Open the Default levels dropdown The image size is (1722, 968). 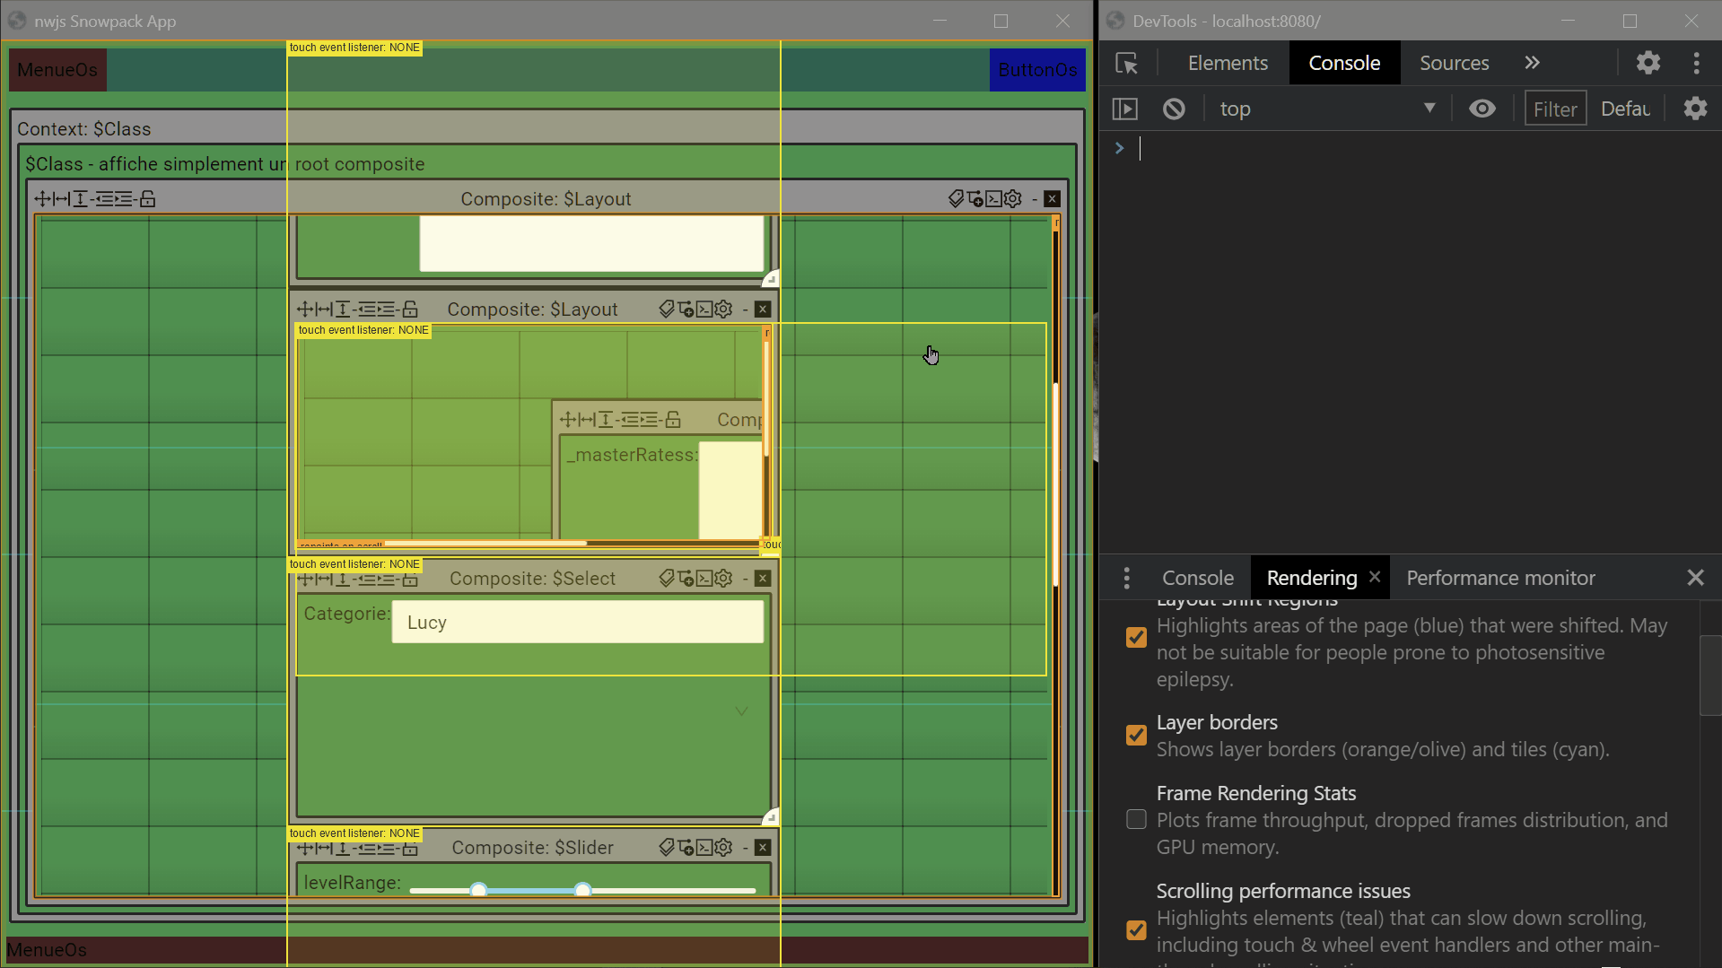tap(1626, 109)
